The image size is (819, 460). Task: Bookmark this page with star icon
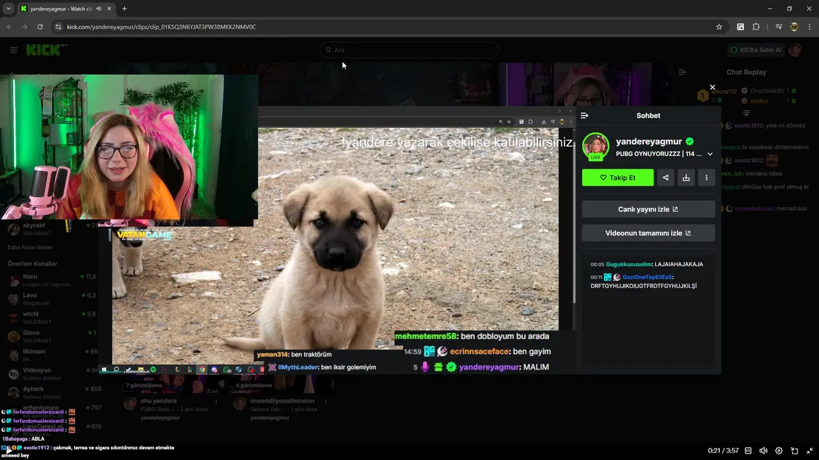pyautogui.click(x=719, y=27)
